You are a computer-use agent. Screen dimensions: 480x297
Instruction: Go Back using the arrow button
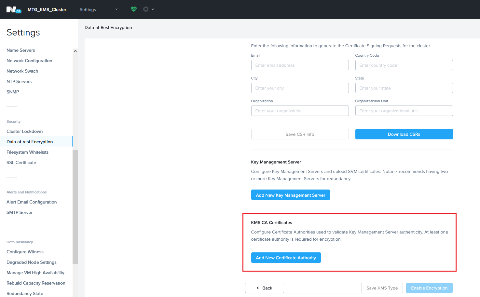tap(264, 288)
